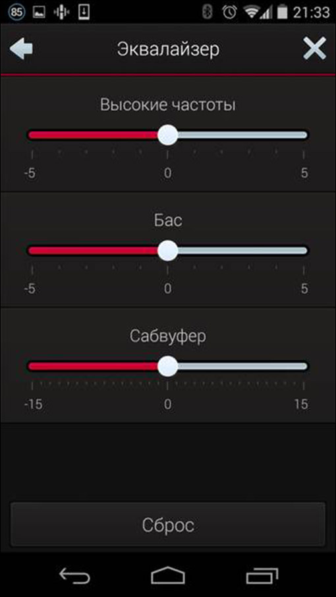Image resolution: width=336 pixels, height=597 pixels.
Task: Set Высокие частоты to the 5 mark
Action: pos(304,135)
